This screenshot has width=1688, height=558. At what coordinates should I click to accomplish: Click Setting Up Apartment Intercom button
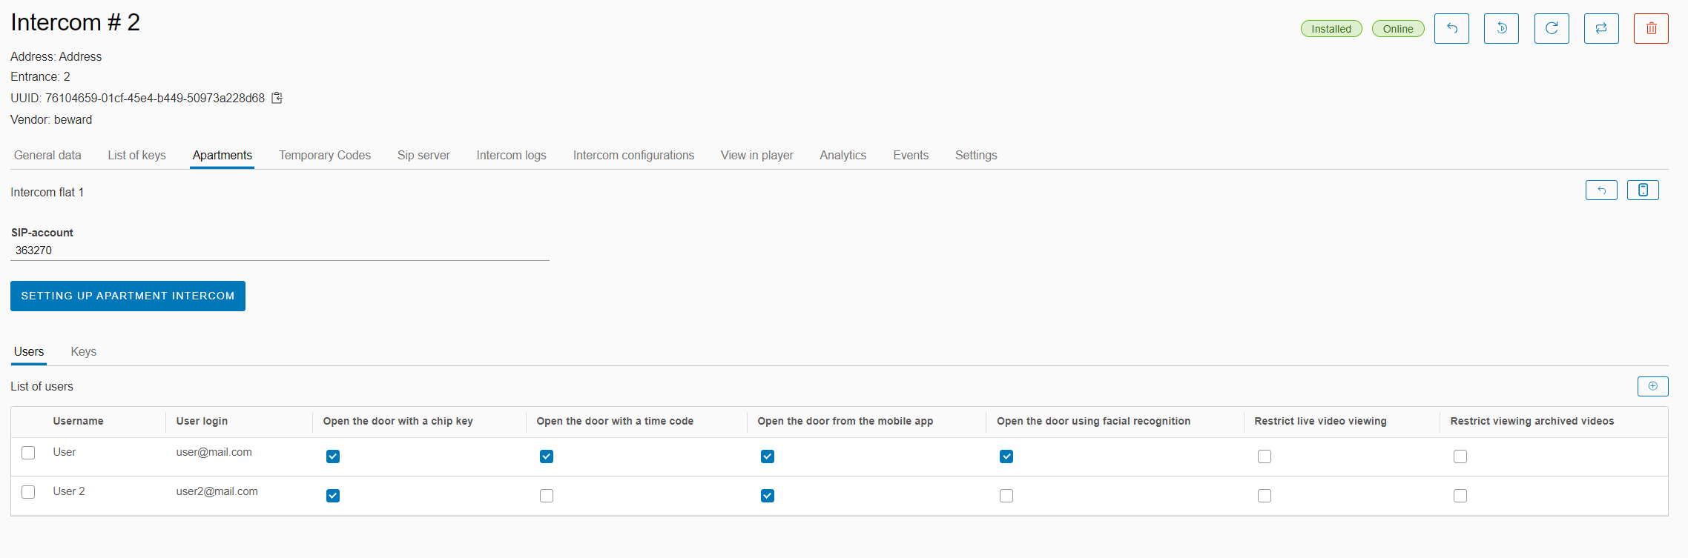[128, 296]
